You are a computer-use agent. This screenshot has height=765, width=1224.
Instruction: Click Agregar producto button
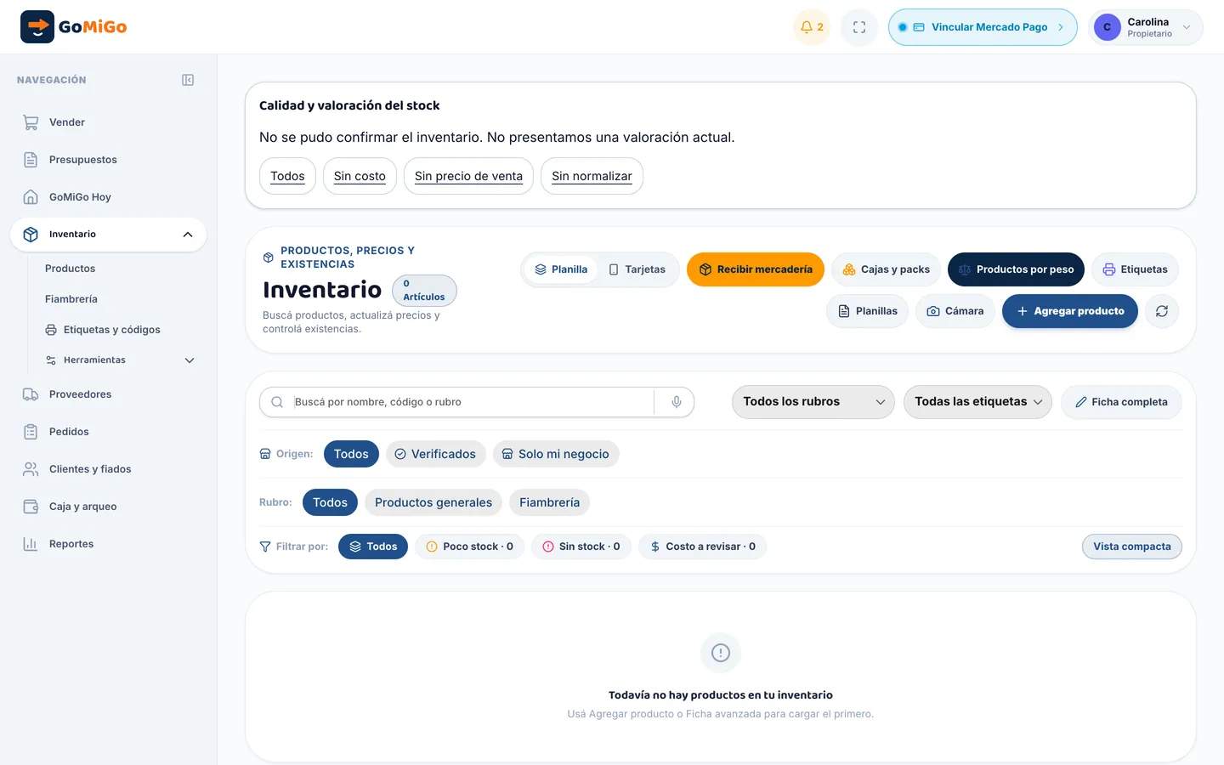pos(1070,311)
